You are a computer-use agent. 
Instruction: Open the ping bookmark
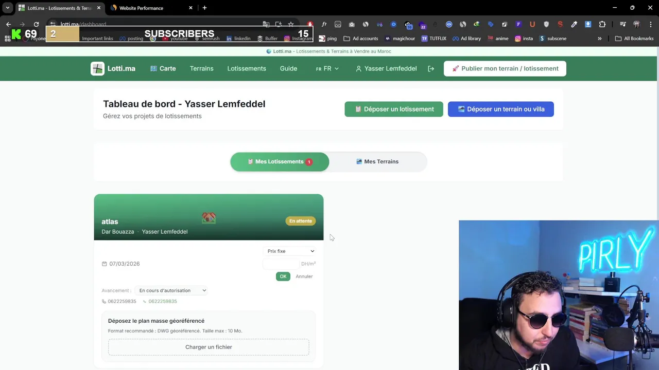(x=327, y=39)
